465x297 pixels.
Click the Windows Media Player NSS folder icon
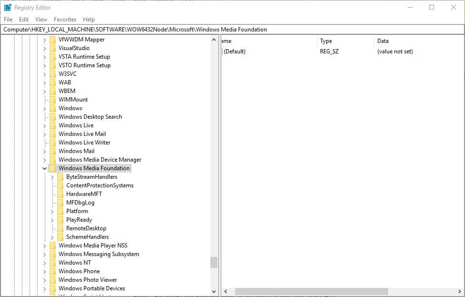tap(52, 246)
